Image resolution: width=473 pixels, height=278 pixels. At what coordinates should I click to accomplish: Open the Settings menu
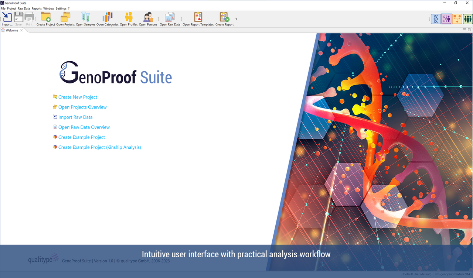(61, 8)
